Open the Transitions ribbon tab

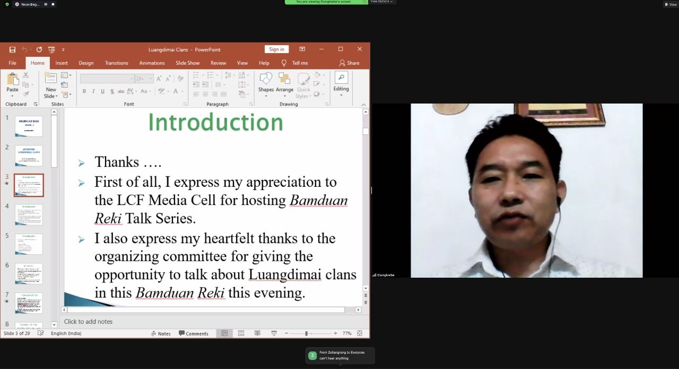tap(116, 63)
